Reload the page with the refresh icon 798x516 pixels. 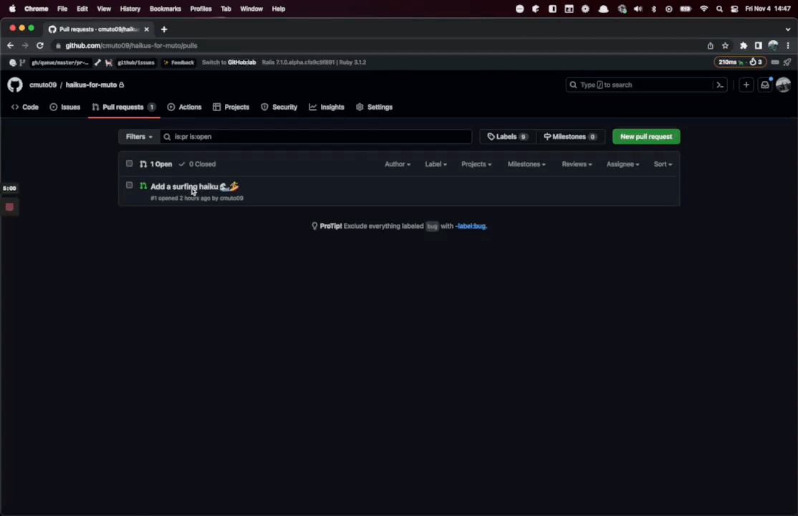(x=39, y=45)
